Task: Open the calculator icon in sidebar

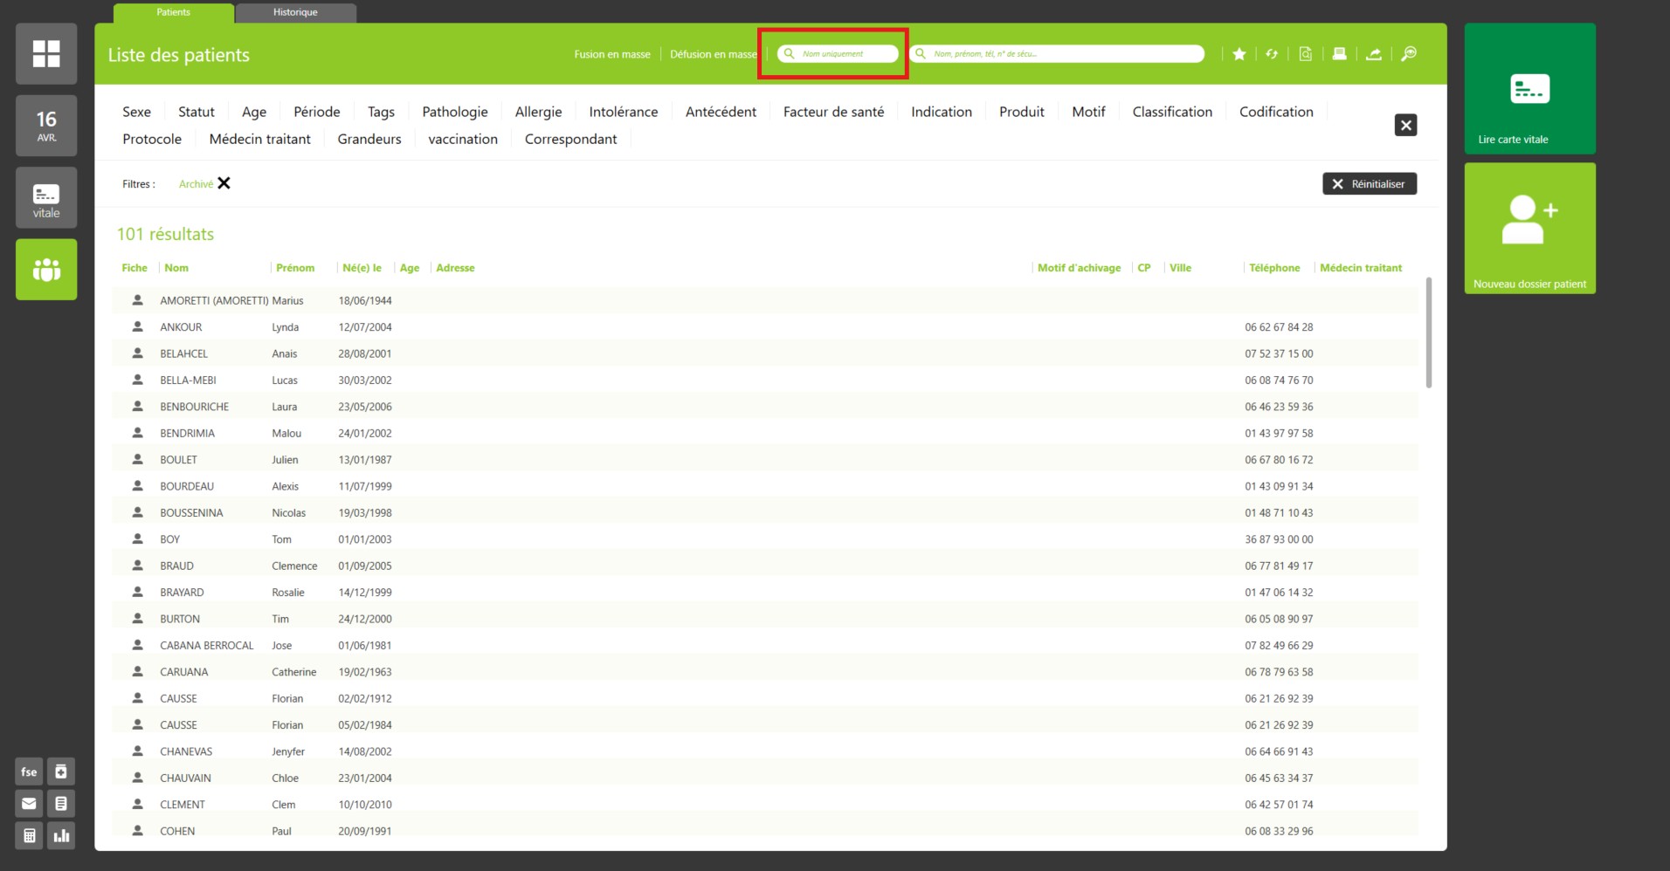Action: [29, 835]
